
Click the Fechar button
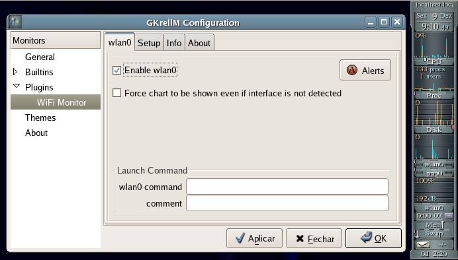[x=314, y=238]
